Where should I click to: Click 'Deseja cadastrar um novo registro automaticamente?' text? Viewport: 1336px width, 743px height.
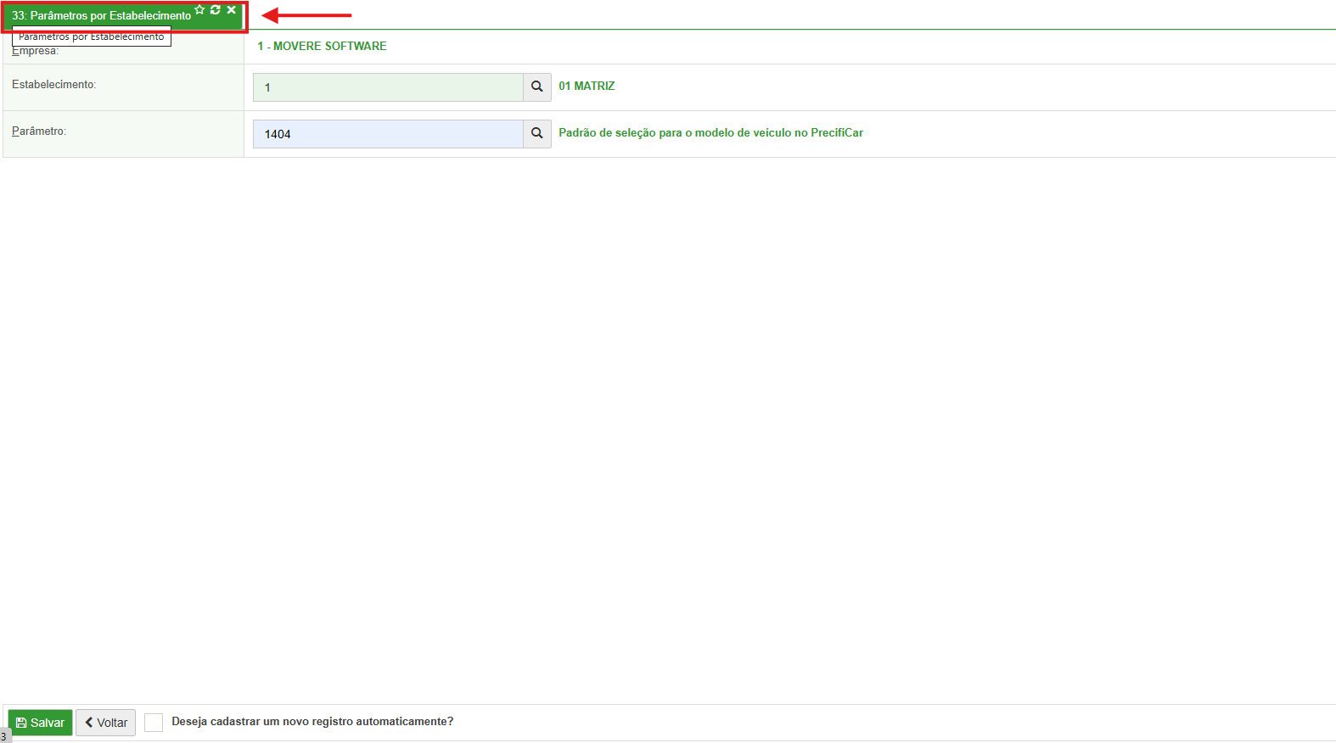click(312, 722)
